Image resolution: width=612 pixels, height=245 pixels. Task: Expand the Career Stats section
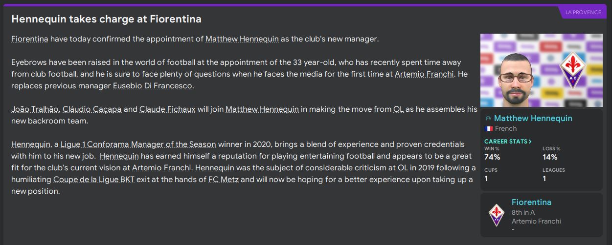tap(508, 142)
